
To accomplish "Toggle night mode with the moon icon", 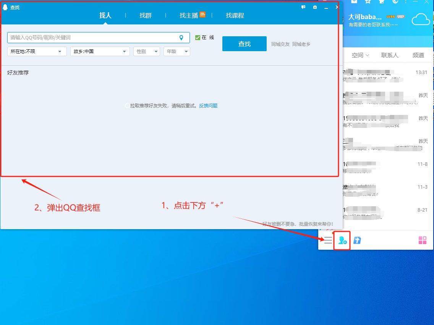I will tap(395, 2).
